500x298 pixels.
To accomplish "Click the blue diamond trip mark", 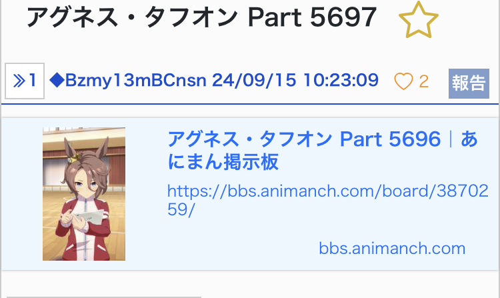I will (57, 80).
